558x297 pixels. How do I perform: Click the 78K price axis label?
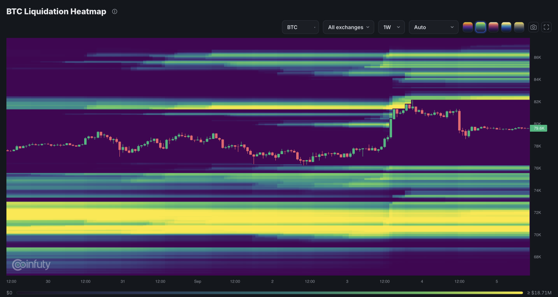click(x=538, y=146)
